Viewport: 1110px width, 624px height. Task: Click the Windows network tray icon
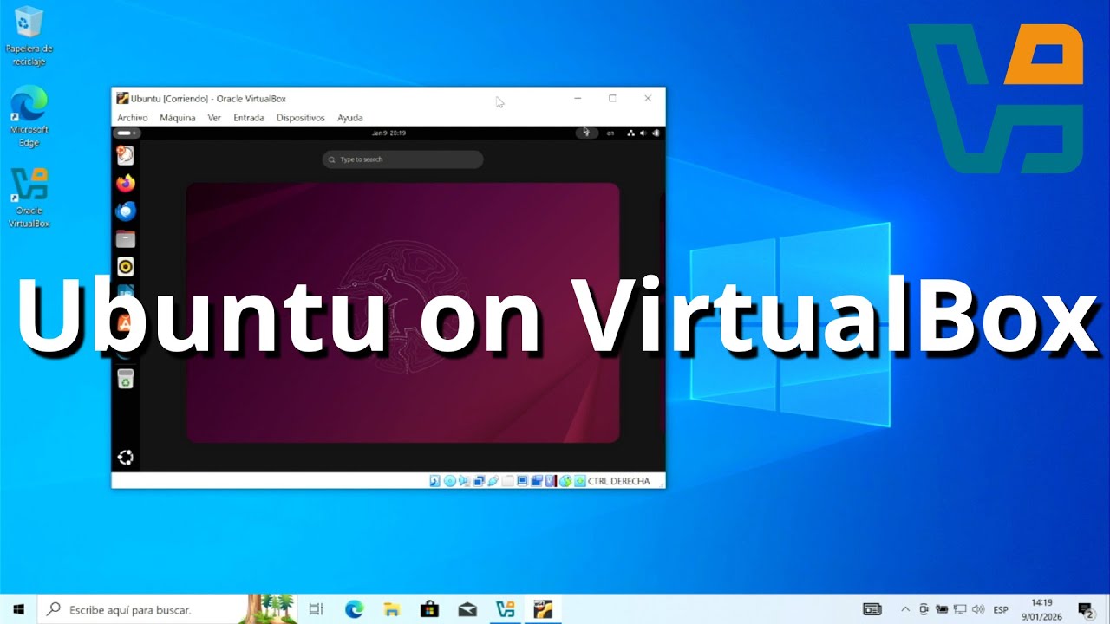pos(960,609)
